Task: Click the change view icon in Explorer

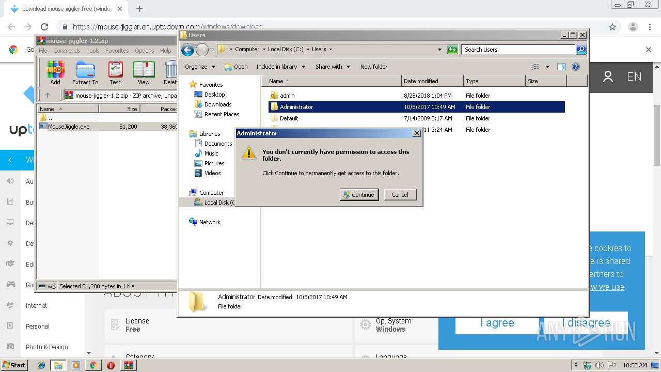Action: tap(535, 67)
